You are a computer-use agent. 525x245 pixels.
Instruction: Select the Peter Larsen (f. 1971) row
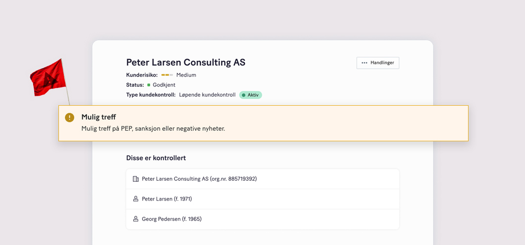(x=262, y=199)
